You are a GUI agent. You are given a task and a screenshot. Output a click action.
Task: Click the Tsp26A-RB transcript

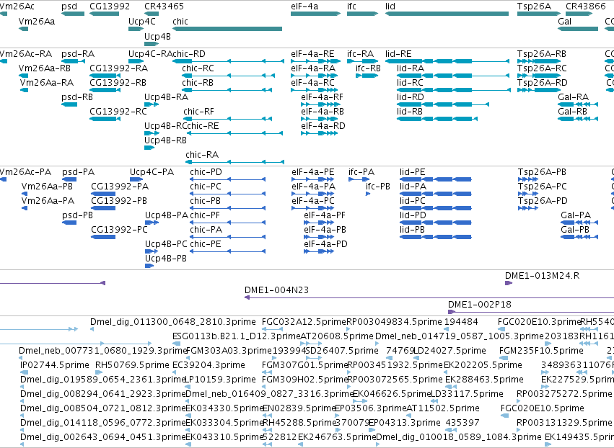(x=539, y=61)
